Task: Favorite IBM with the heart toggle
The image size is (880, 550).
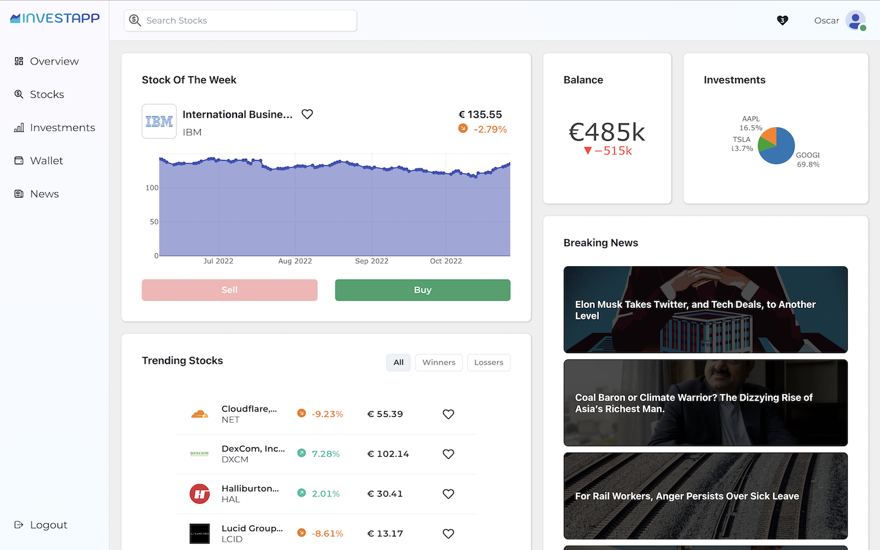Action: (x=307, y=114)
